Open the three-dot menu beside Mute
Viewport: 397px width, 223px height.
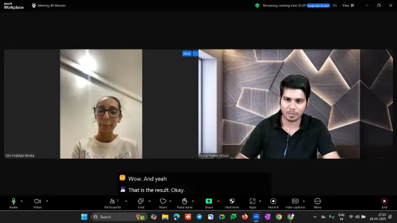pos(195,53)
